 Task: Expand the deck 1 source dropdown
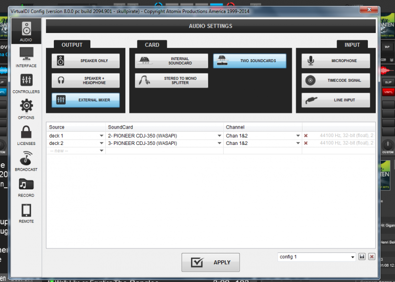pos(101,136)
